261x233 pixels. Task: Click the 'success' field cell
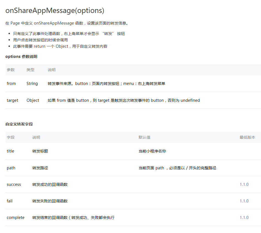pos(14,184)
